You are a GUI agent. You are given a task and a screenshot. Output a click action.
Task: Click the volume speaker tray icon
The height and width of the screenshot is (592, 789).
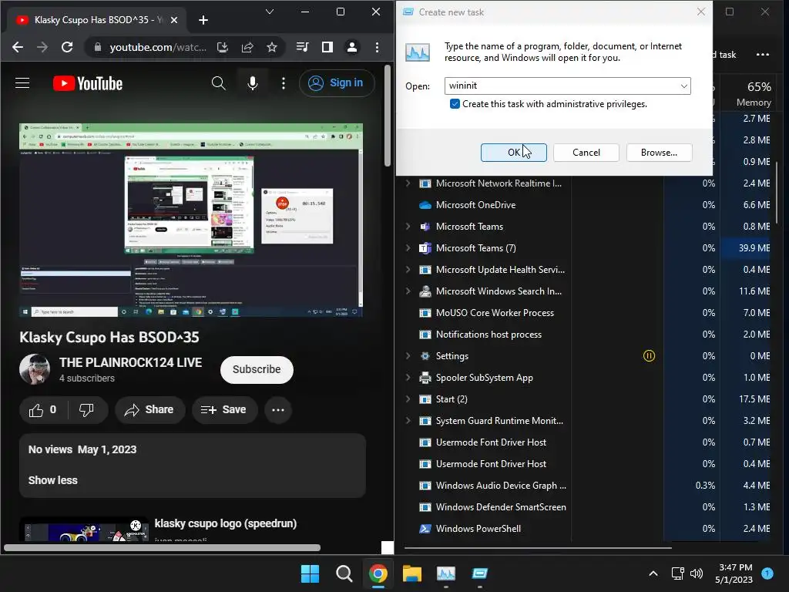tap(697, 573)
